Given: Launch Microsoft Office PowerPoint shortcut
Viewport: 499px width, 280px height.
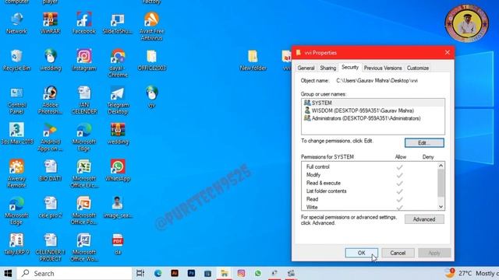Looking at the screenshot, I should tap(84, 211).
